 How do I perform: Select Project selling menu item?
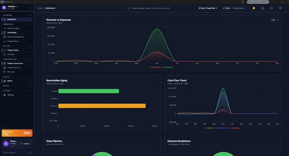[17, 50]
